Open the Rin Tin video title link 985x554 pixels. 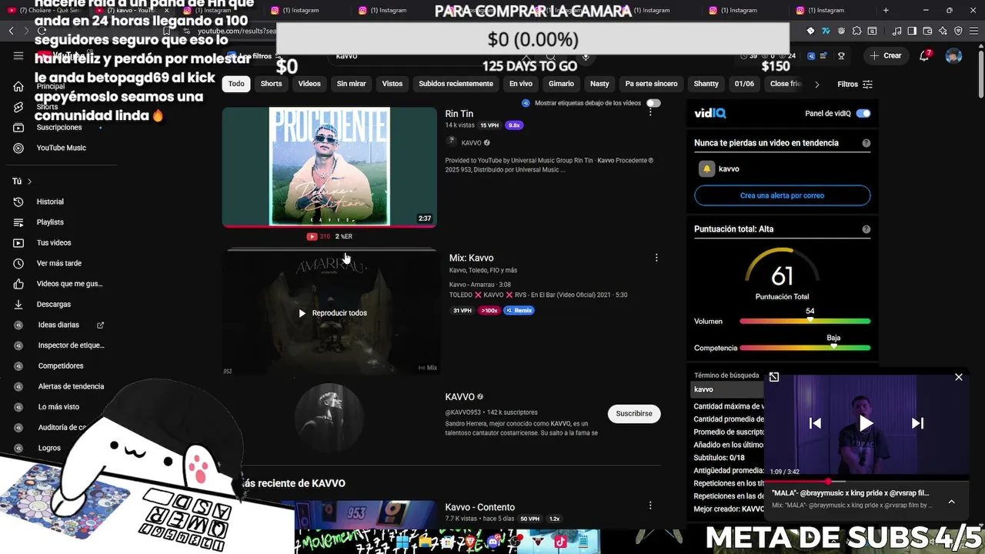(459, 114)
